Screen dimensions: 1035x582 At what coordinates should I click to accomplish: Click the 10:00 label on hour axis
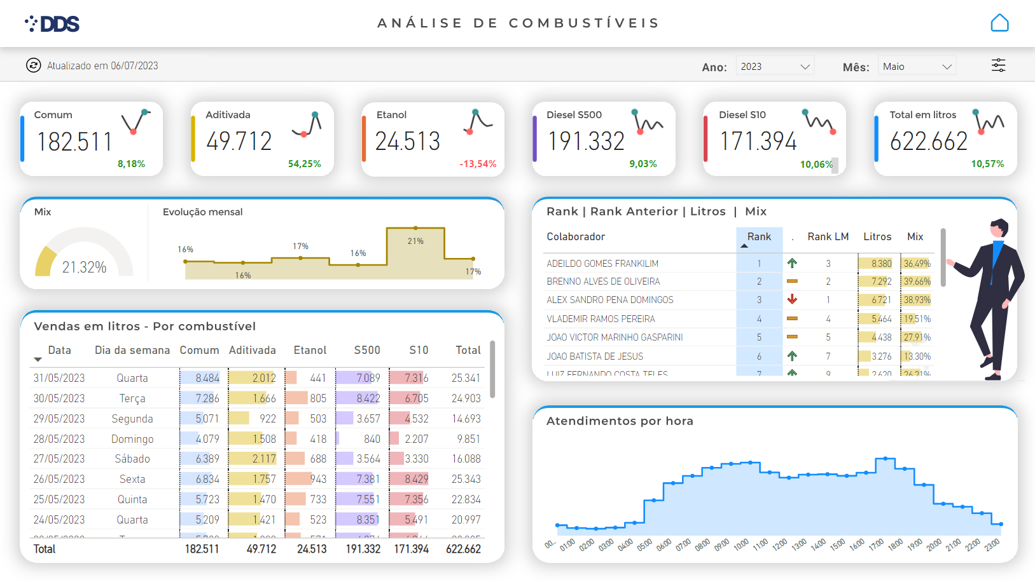[741, 545]
